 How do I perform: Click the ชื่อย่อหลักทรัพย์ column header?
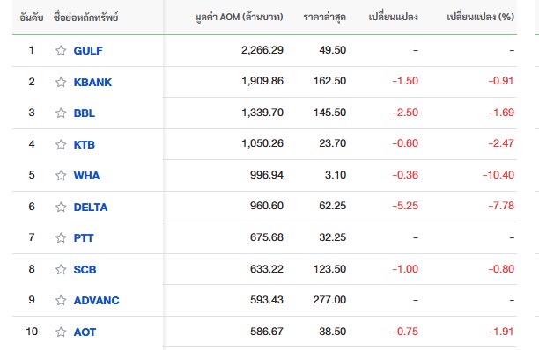(86, 18)
